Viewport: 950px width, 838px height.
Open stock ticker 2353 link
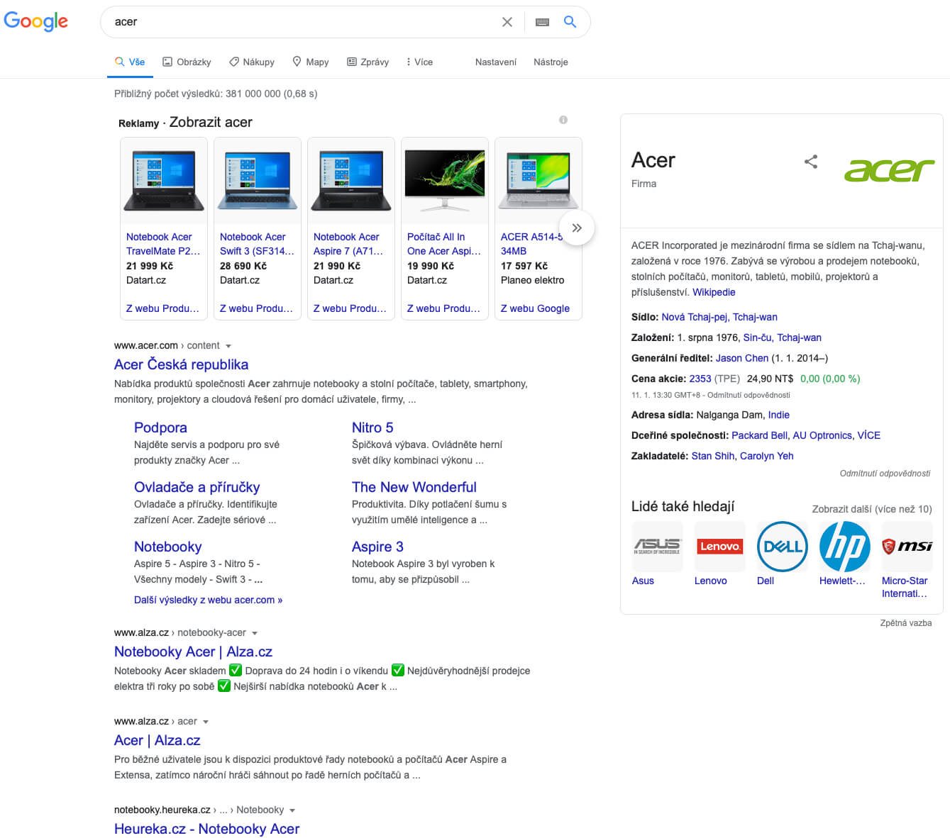(700, 379)
